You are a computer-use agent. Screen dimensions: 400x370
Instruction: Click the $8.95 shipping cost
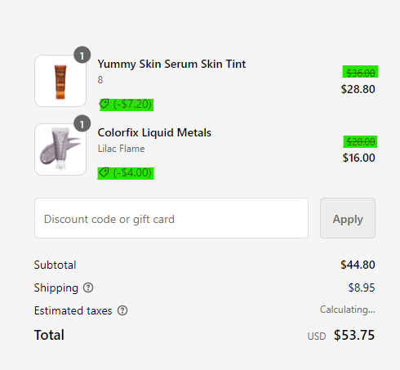[362, 288]
